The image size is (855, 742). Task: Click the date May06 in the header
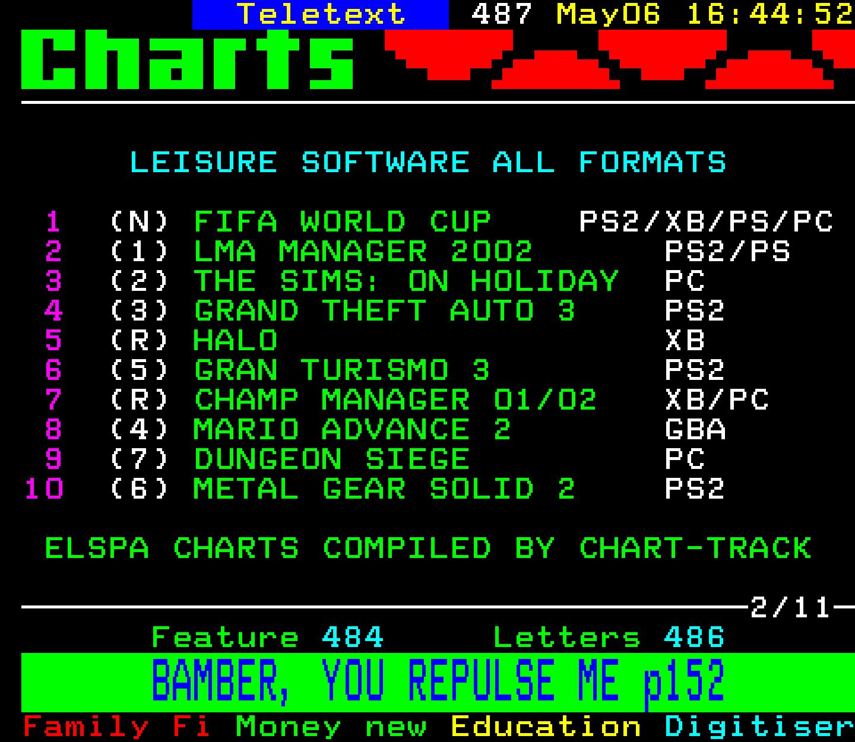[608, 14]
